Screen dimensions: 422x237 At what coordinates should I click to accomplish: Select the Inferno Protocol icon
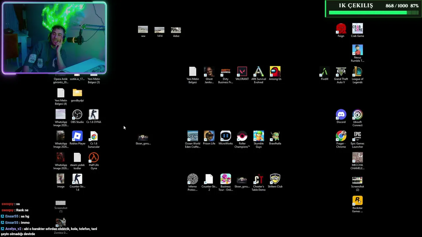pyautogui.click(x=193, y=183)
